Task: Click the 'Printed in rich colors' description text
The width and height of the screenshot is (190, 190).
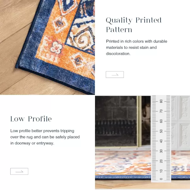Action: point(136,47)
